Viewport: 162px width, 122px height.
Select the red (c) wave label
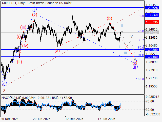pos(135,63)
